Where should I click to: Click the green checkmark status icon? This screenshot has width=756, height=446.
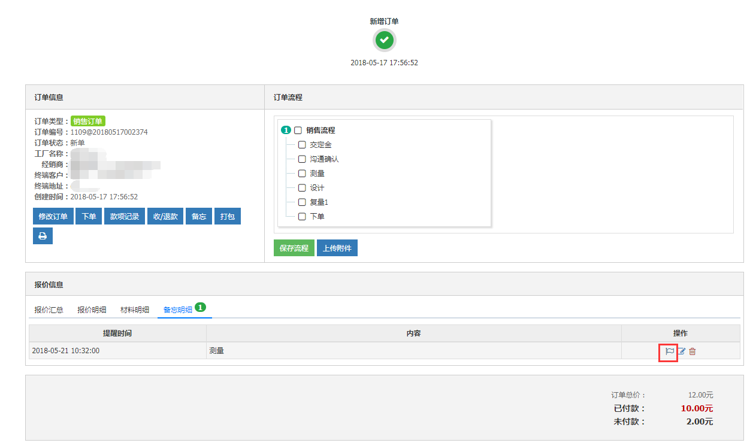coord(384,40)
